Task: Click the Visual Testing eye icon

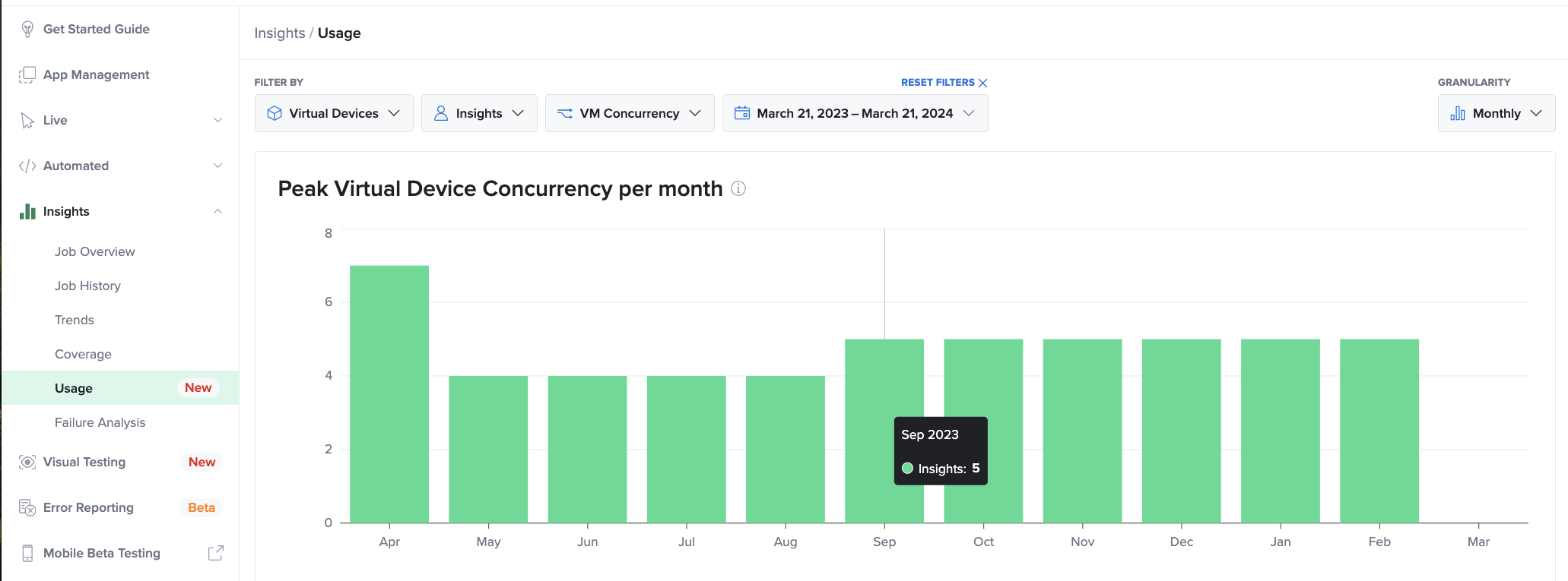Action: [x=27, y=462]
